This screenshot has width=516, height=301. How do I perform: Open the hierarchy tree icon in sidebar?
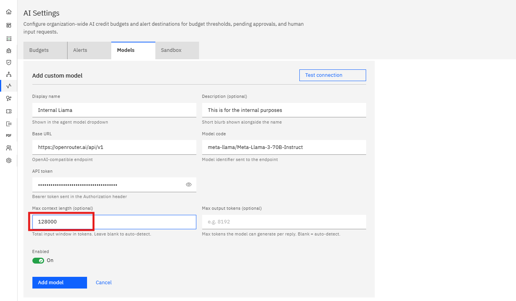(x=9, y=74)
